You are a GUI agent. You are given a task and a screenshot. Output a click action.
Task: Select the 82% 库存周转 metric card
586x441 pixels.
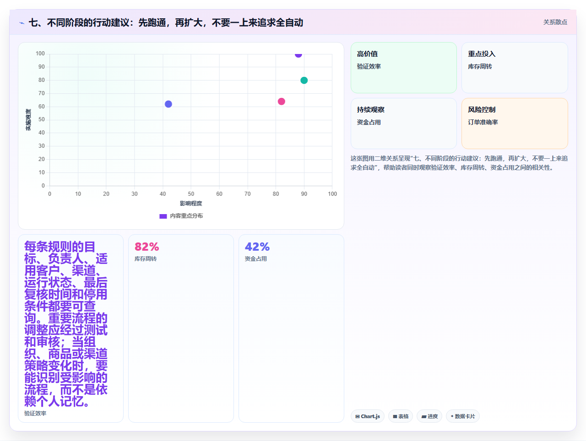[181, 328]
